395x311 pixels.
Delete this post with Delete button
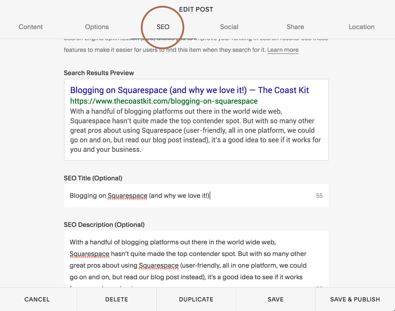click(x=117, y=299)
